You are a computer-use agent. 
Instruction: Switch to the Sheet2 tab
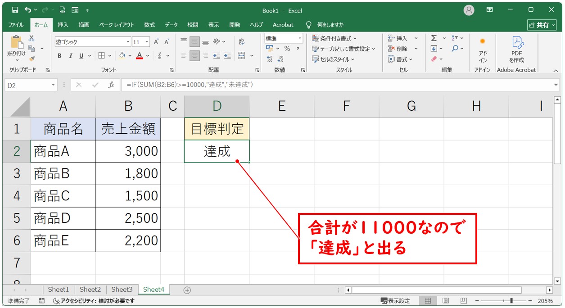pos(90,290)
